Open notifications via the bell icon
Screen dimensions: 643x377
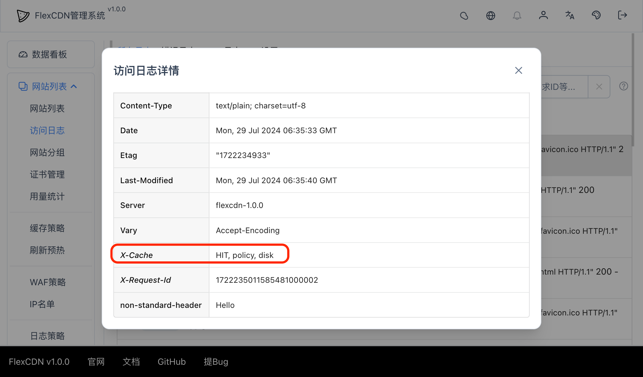pos(517,15)
